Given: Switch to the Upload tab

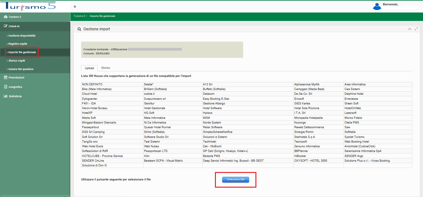Looking at the screenshot, I should (89, 68).
